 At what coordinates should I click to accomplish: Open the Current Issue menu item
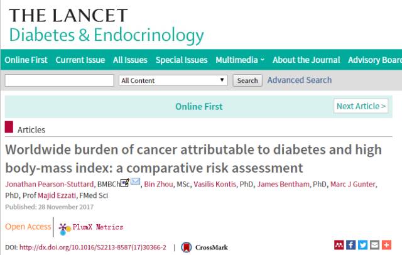80,60
